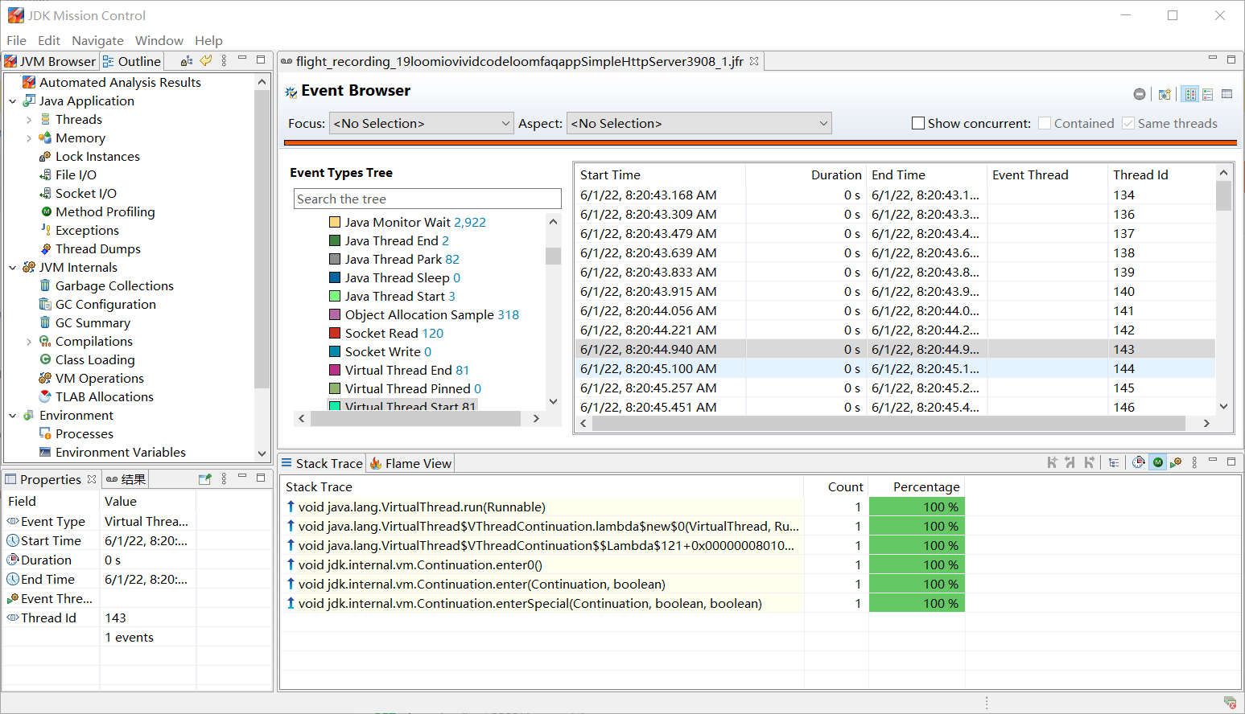Click the vertical layout icon in Event Browser
The width and height of the screenshot is (1245, 714).
1207,94
